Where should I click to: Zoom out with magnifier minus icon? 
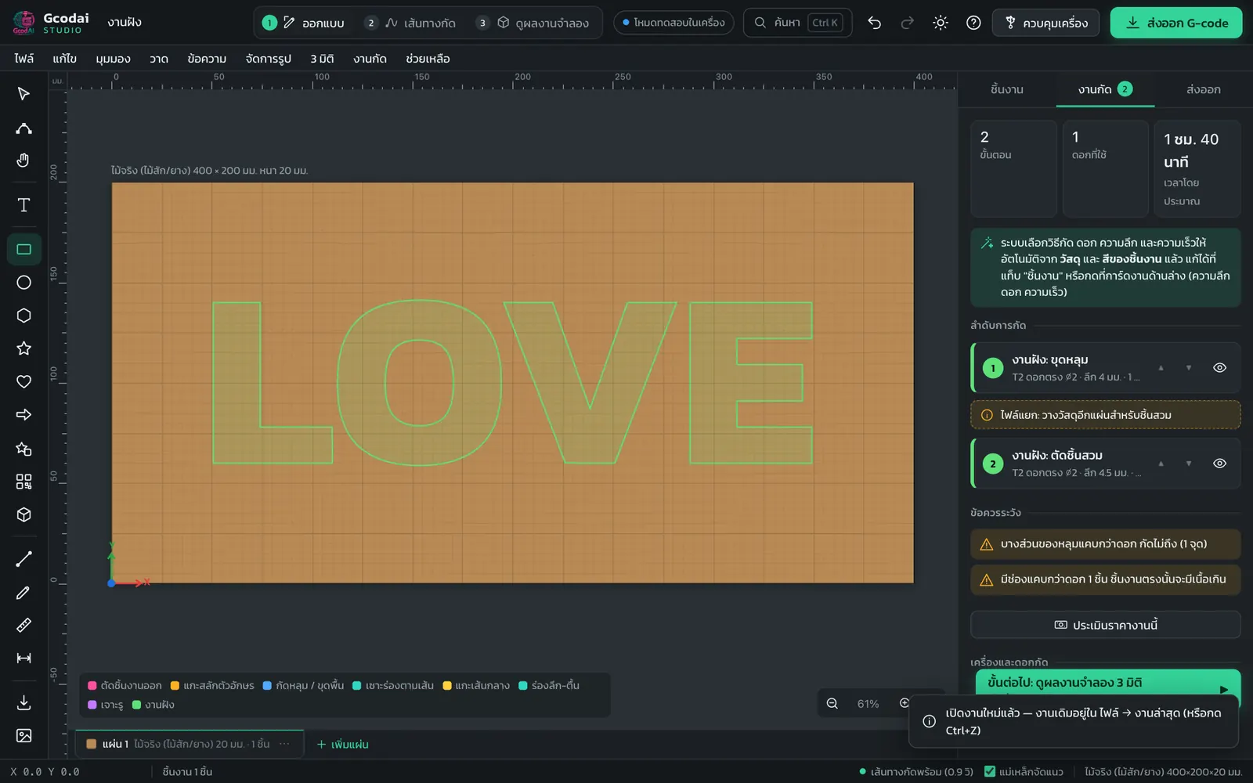832,704
